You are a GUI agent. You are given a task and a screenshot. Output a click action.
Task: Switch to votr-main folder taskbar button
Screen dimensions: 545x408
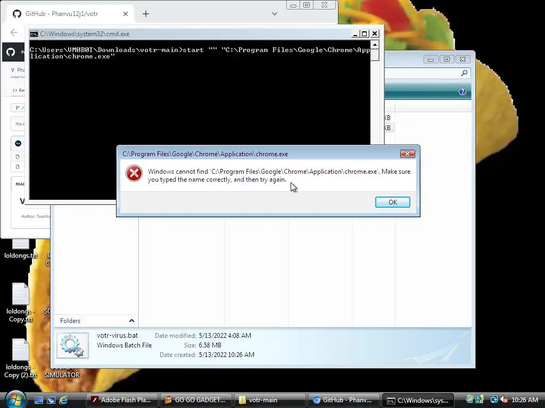[270, 400]
